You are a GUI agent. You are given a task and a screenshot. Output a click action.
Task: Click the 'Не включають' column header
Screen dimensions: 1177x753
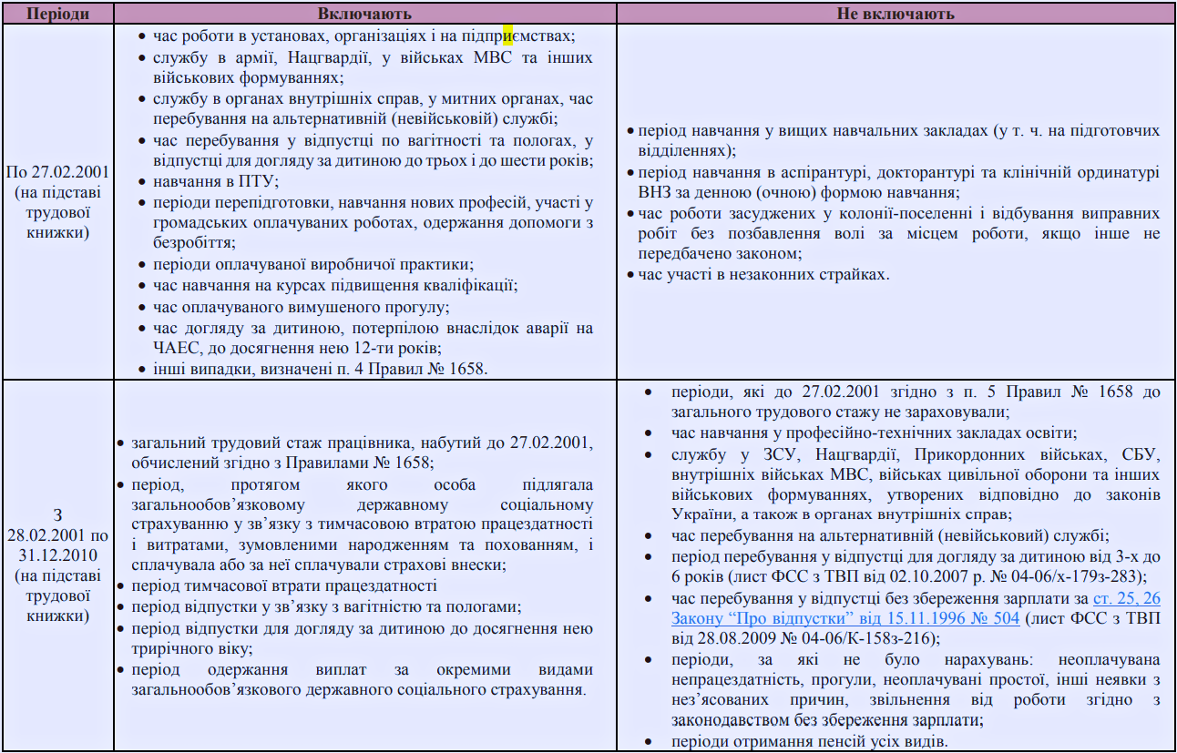(896, 13)
